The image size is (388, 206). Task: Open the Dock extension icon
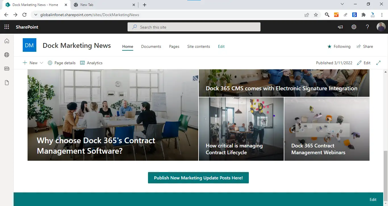coord(373,15)
